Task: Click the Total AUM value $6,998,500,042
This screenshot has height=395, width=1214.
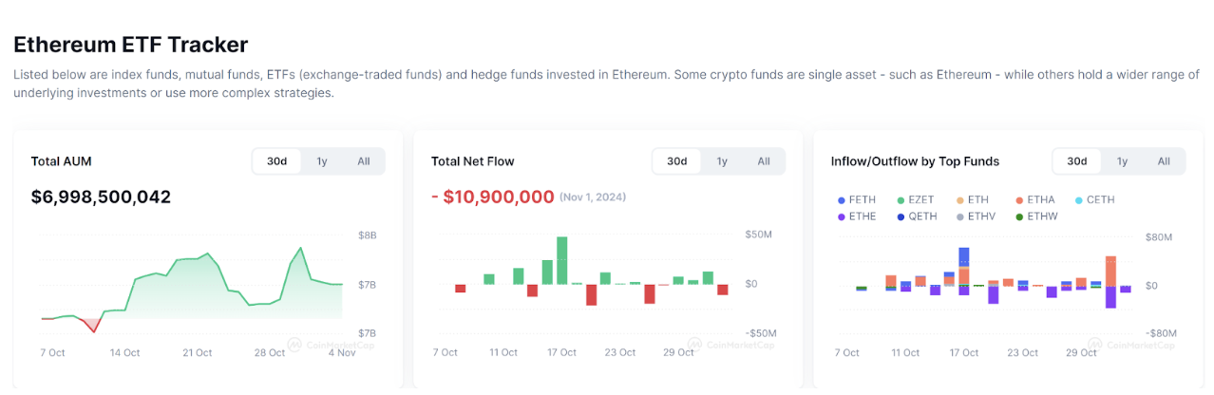Action: coord(101,197)
